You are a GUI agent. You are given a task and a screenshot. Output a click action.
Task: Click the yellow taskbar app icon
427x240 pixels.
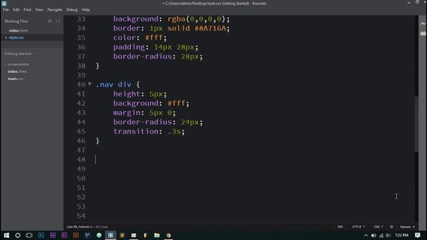click(145, 235)
